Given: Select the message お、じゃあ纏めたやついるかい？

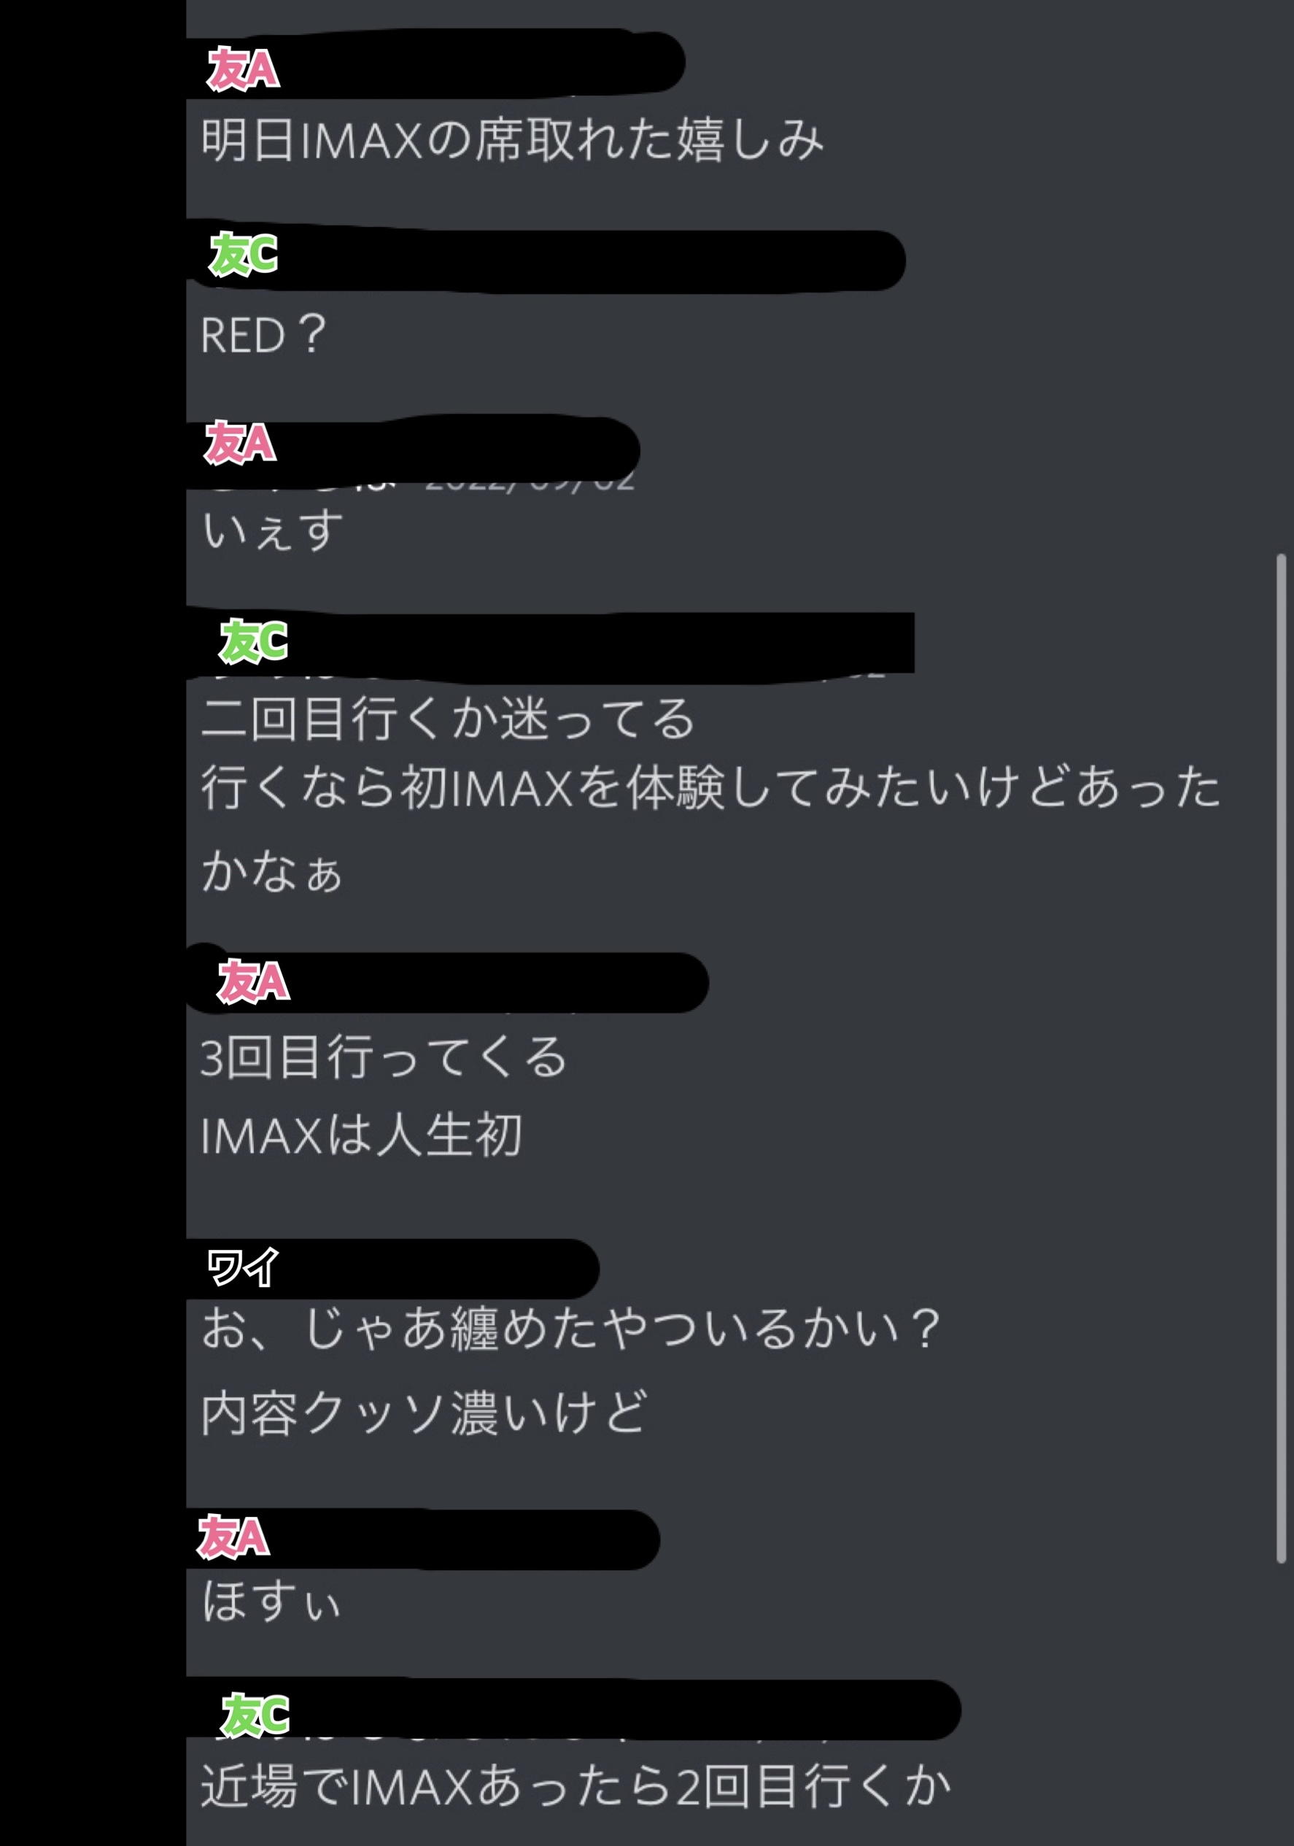Looking at the screenshot, I should click(x=570, y=1328).
